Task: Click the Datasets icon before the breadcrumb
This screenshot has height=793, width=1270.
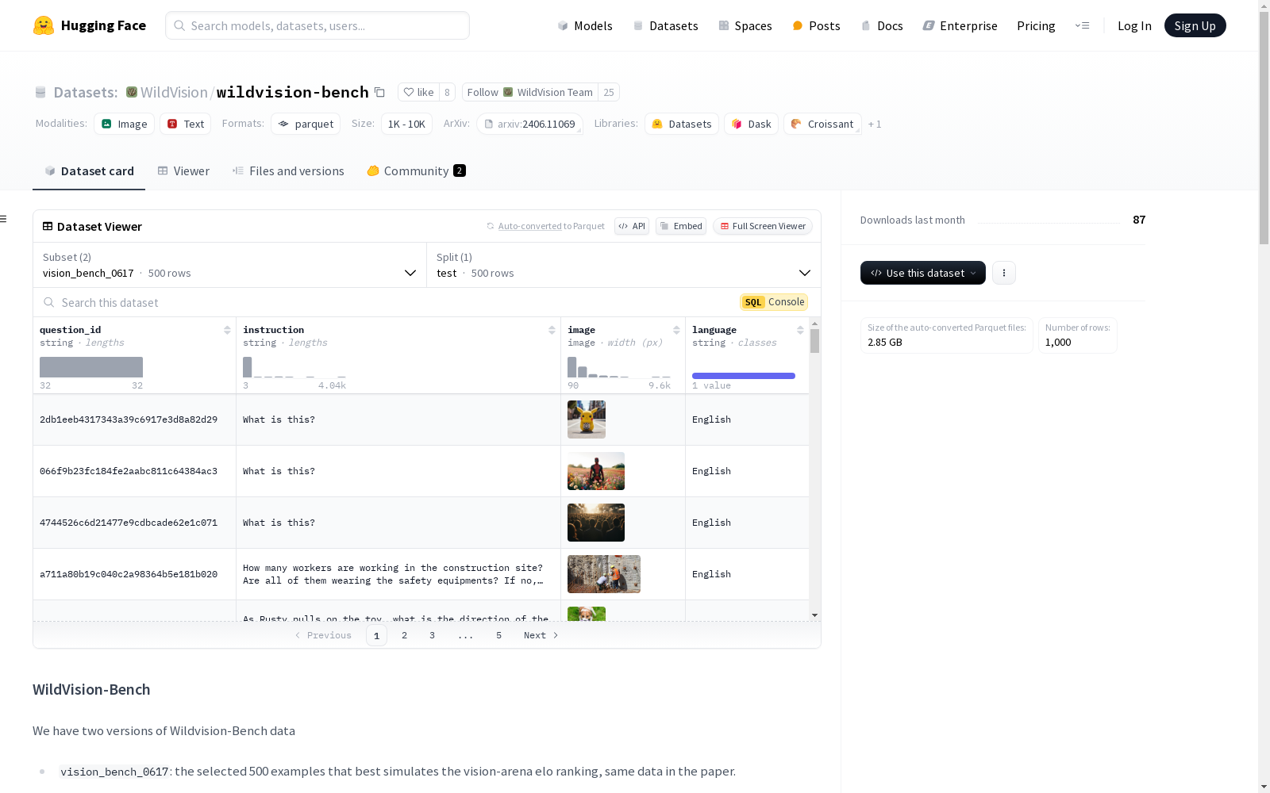Action: pyautogui.click(x=40, y=93)
